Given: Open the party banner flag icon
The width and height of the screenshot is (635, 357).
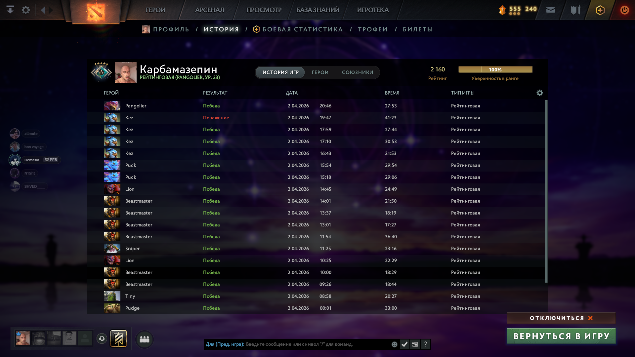Looking at the screenshot, I should [x=119, y=338].
